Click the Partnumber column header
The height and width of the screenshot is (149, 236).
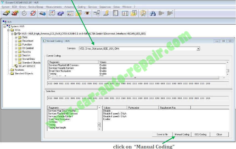point(143,107)
